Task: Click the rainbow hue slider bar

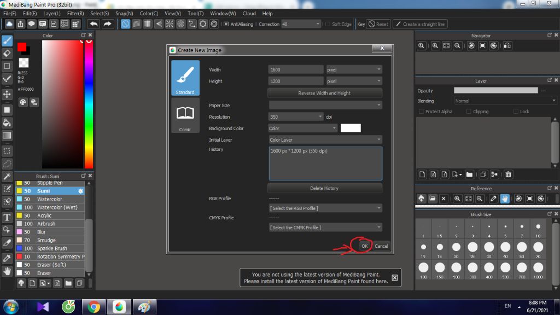Action: (89, 104)
